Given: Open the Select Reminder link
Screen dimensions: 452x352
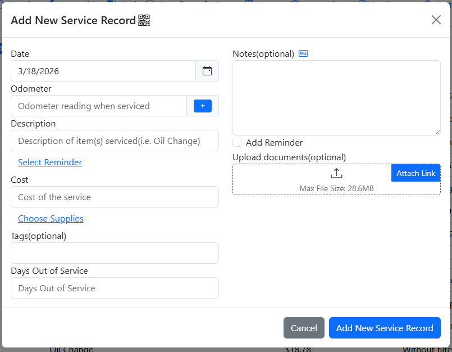Looking at the screenshot, I should pos(50,163).
